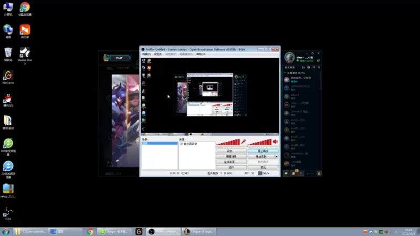Collapse the general friends group (1/36)
Viewport: 420px width, 236px height.
point(295,73)
